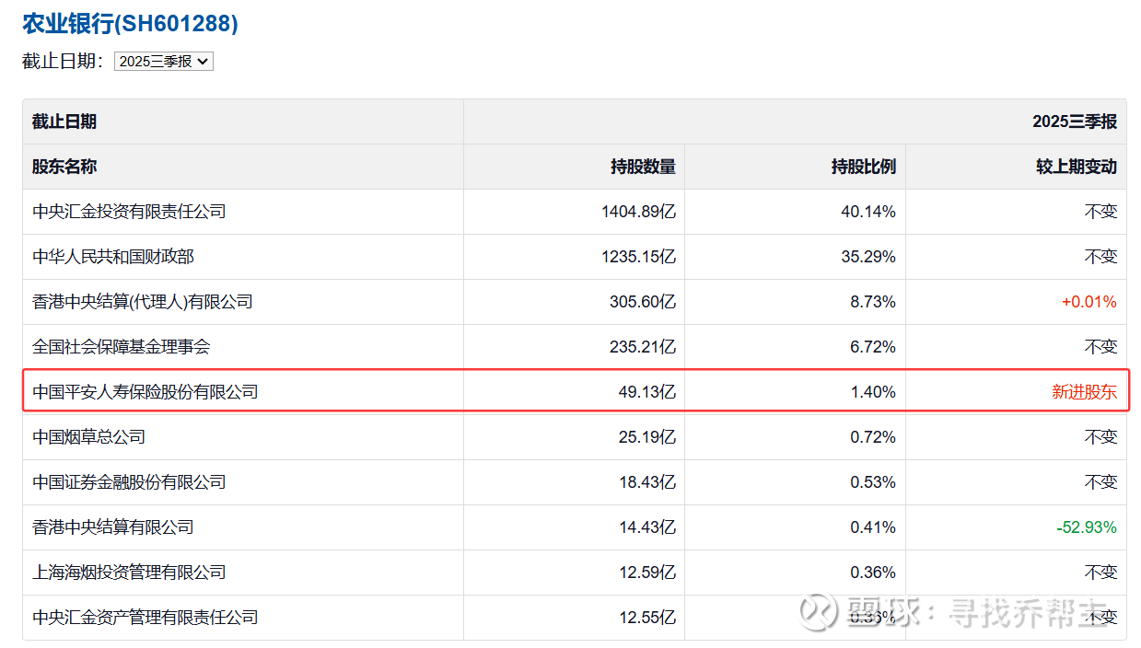Select 中央汇金资产管理有限责任公司 row
Image resolution: width=1141 pixels, height=648 pixels.
(x=146, y=618)
